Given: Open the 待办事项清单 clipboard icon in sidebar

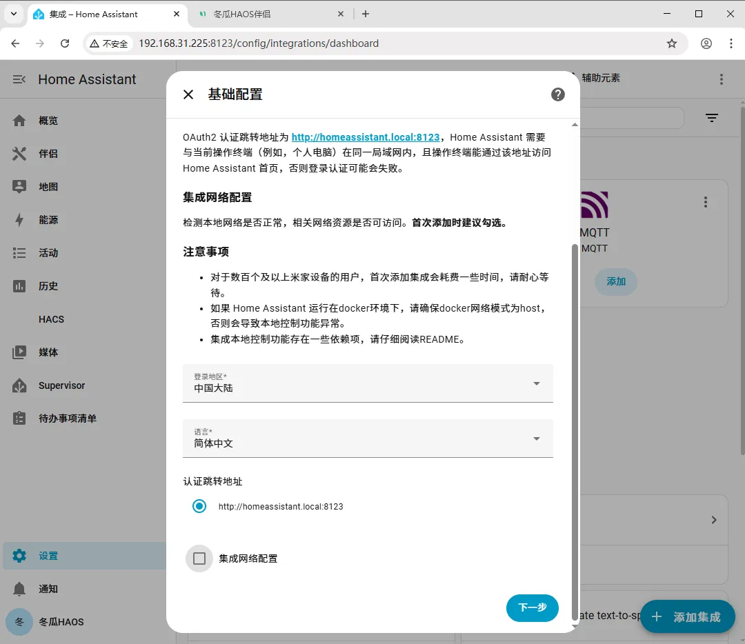Looking at the screenshot, I should point(19,419).
